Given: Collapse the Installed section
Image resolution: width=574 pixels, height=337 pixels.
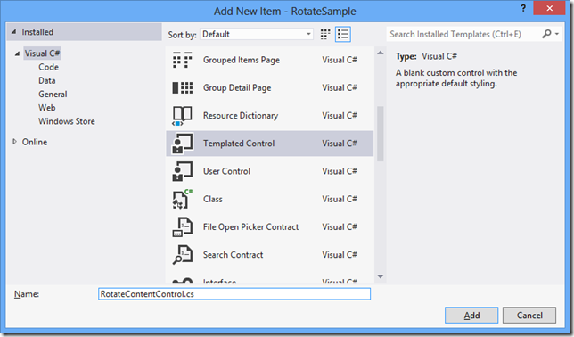Looking at the screenshot, I should 13,32.
